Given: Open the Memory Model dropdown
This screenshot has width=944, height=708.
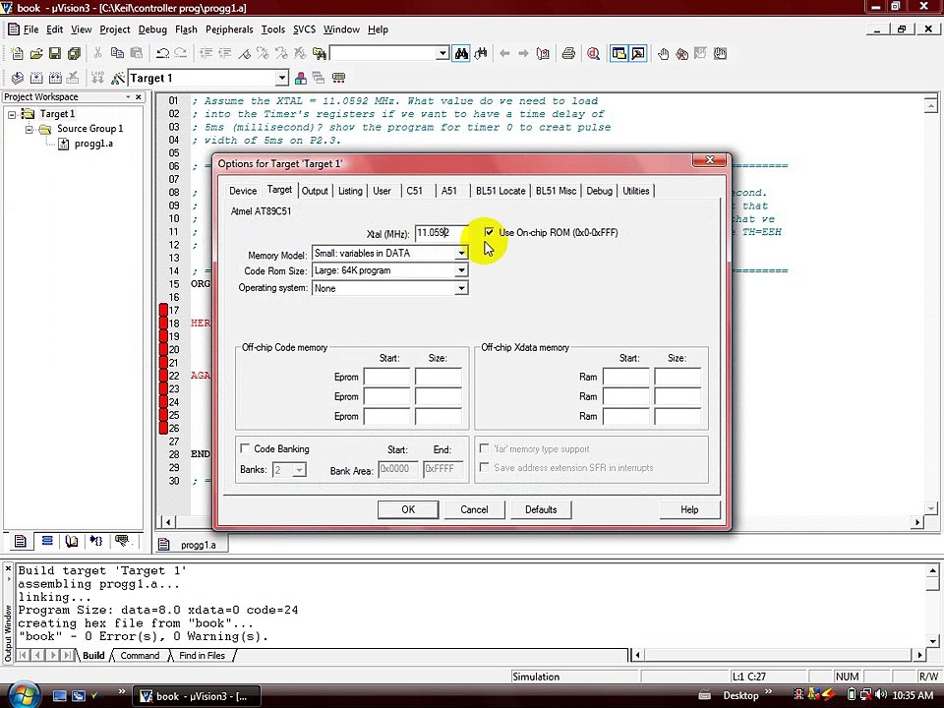Looking at the screenshot, I should 460,253.
